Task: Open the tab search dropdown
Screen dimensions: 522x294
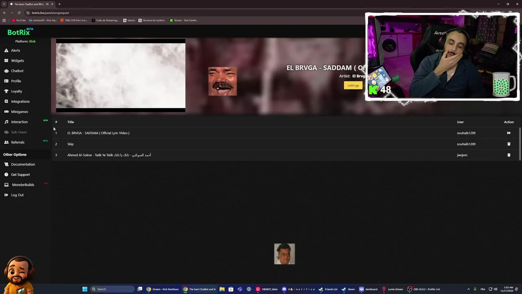Action: (x=4, y=4)
